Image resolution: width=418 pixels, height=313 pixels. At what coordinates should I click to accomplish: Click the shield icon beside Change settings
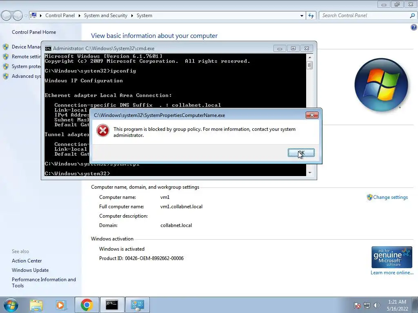click(369, 197)
